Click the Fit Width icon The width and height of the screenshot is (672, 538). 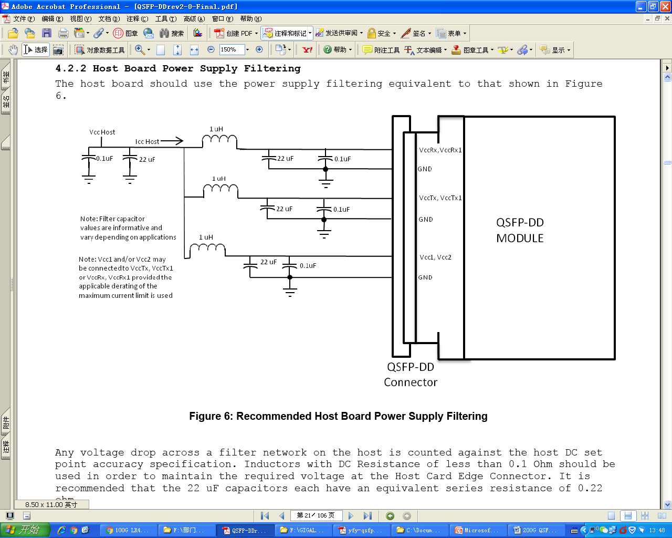tap(194, 50)
